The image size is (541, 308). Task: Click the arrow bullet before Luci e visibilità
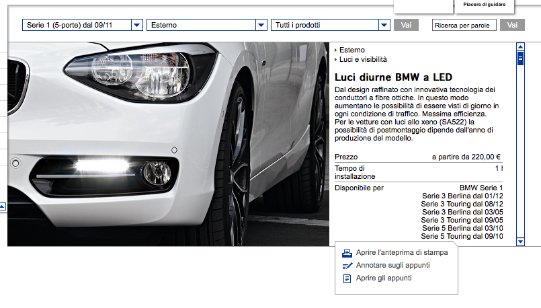335,61
